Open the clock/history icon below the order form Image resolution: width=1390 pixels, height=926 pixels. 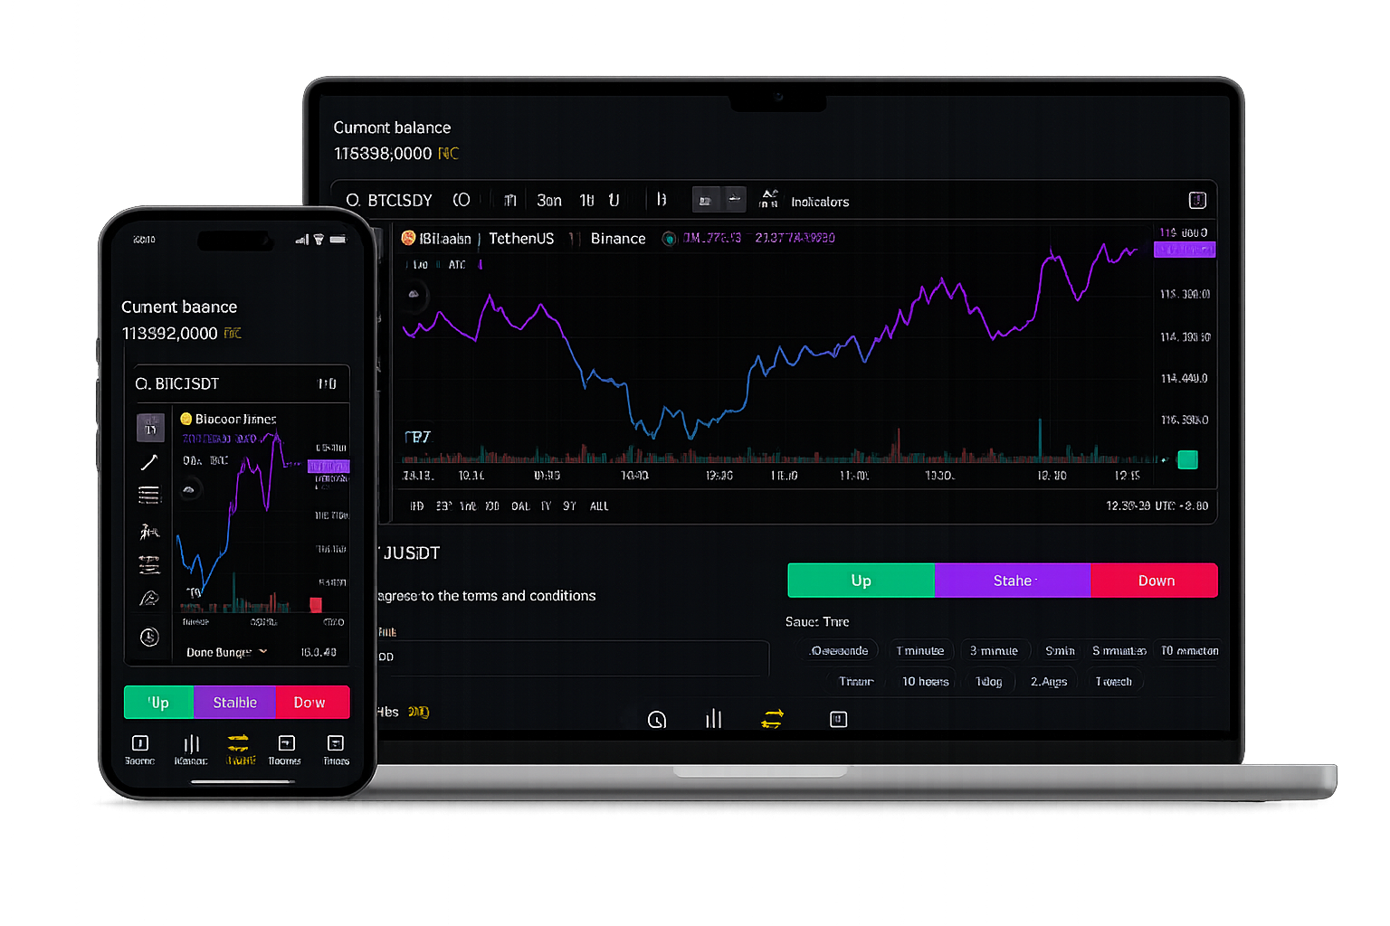tap(657, 719)
